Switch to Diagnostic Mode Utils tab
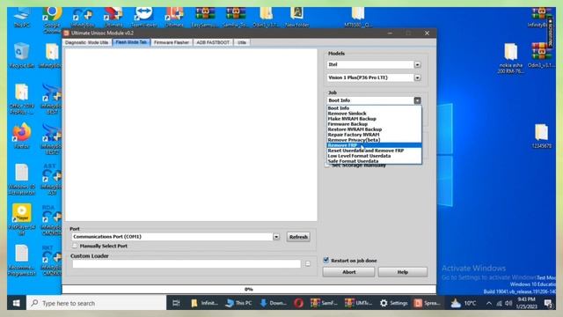The height and width of the screenshot is (317, 563). point(86,42)
